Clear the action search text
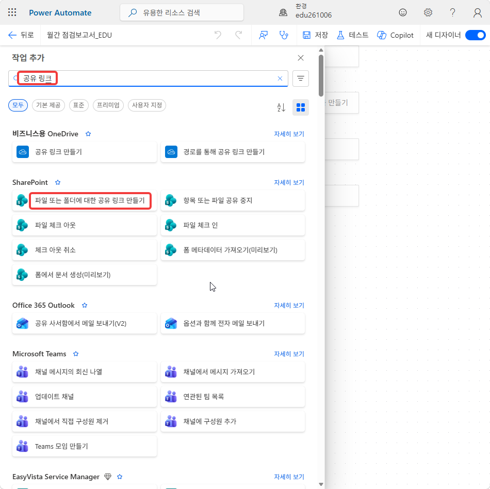490x489 pixels. tap(280, 78)
